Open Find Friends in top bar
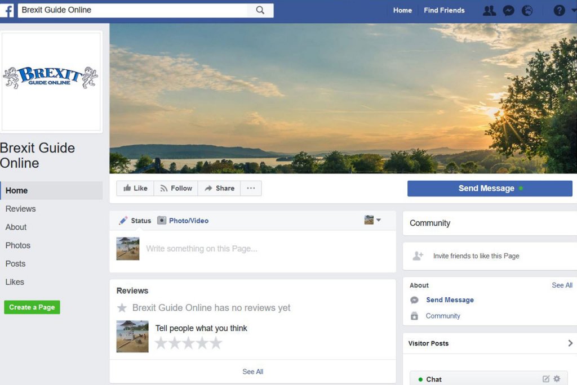Screen dimensions: 577x385 (x=444, y=10)
